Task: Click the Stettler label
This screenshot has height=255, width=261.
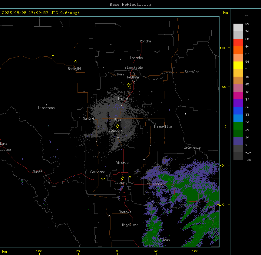Action: 192,72
